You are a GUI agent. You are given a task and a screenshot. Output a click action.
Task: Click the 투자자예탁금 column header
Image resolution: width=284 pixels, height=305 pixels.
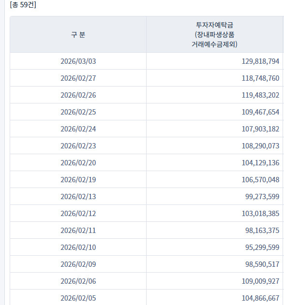tap(214, 35)
